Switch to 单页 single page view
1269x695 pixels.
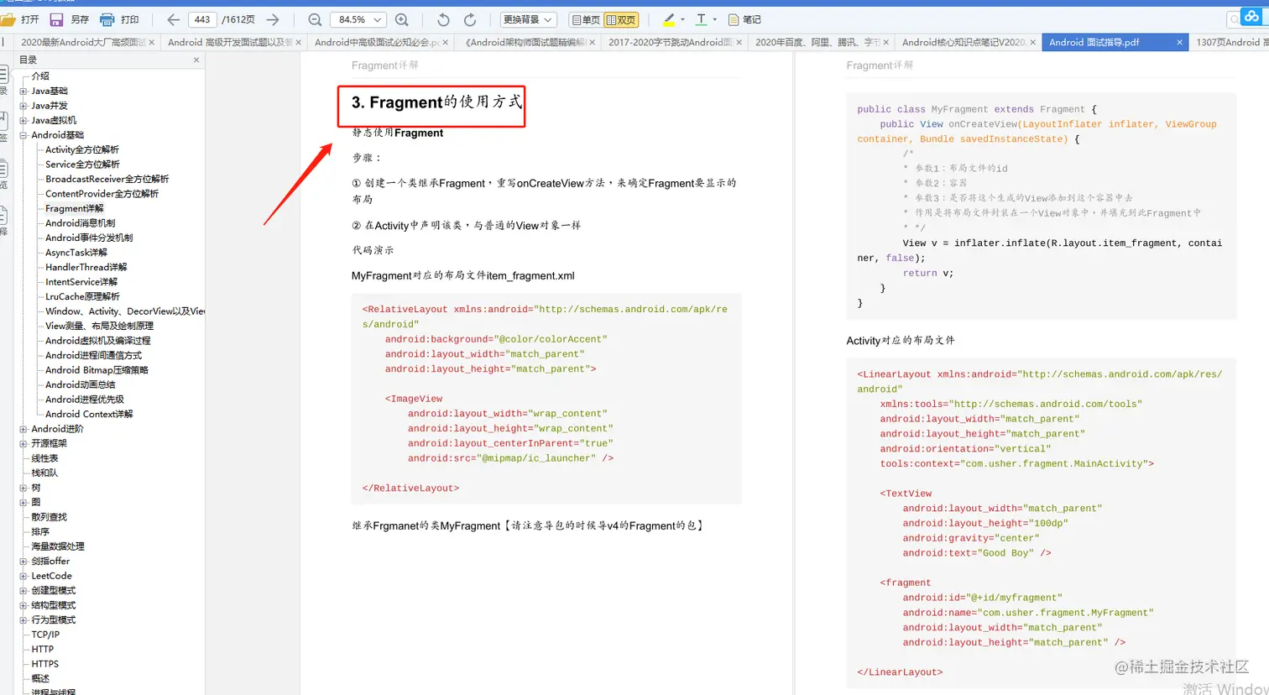[x=586, y=19]
